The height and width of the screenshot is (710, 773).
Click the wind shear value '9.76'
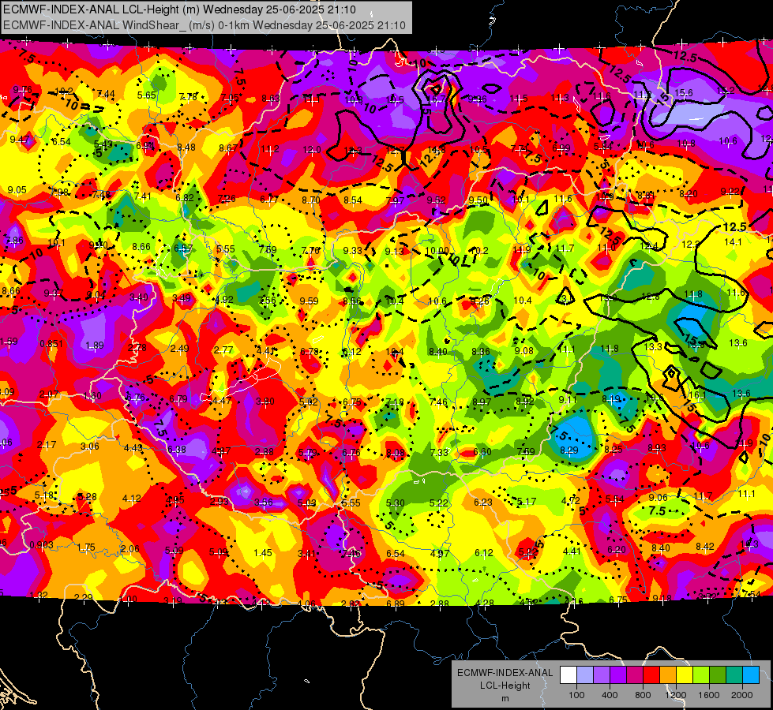[22, 90]
